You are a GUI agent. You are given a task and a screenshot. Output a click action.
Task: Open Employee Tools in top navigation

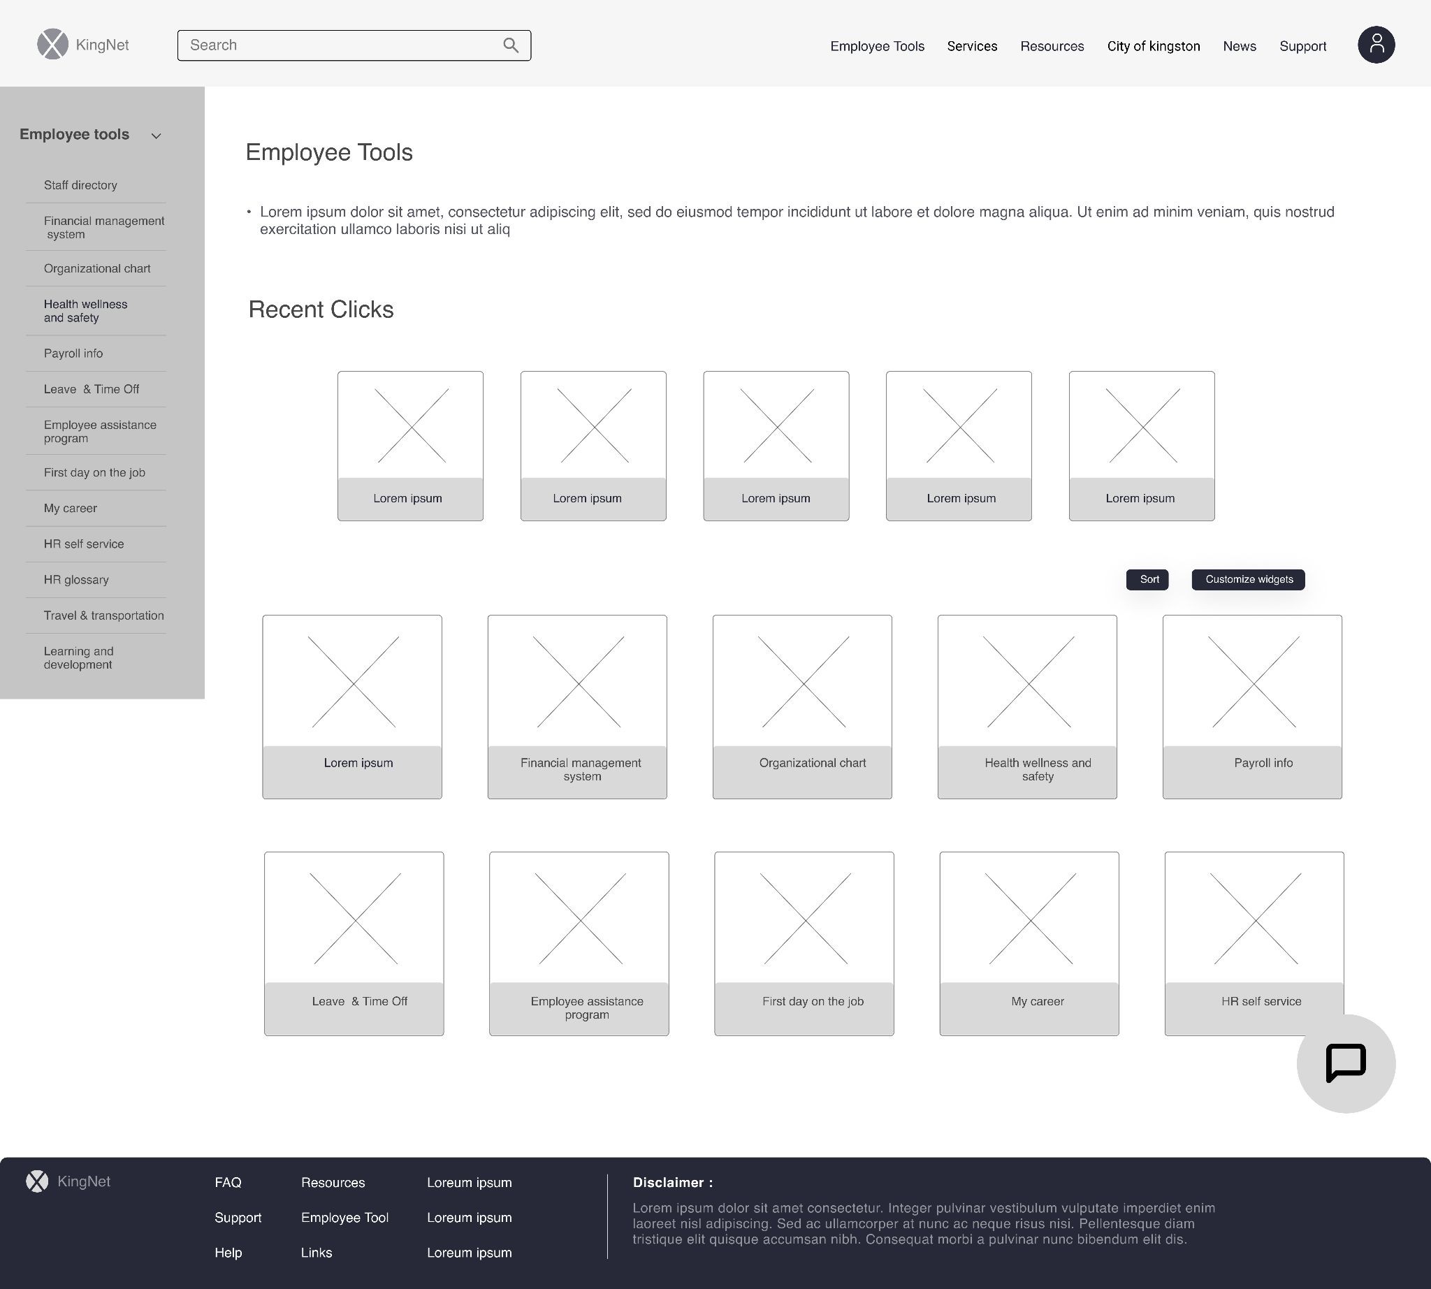[877, 46]
